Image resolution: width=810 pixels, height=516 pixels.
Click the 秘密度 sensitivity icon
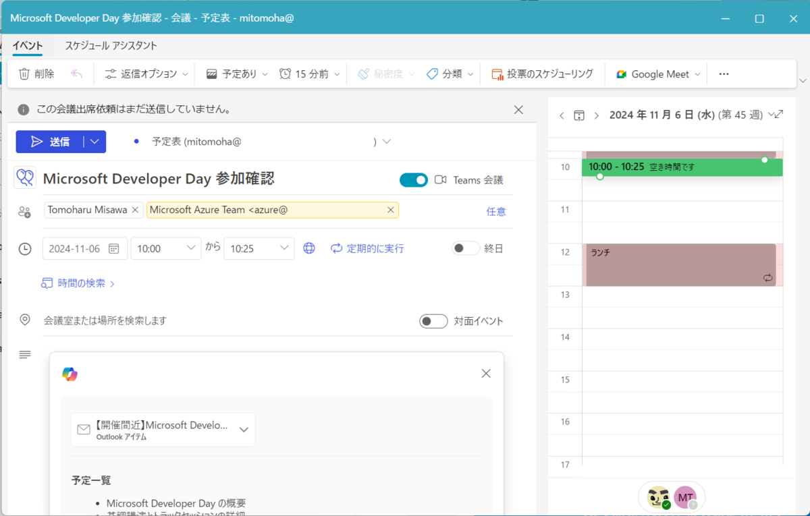click(364, 74)
